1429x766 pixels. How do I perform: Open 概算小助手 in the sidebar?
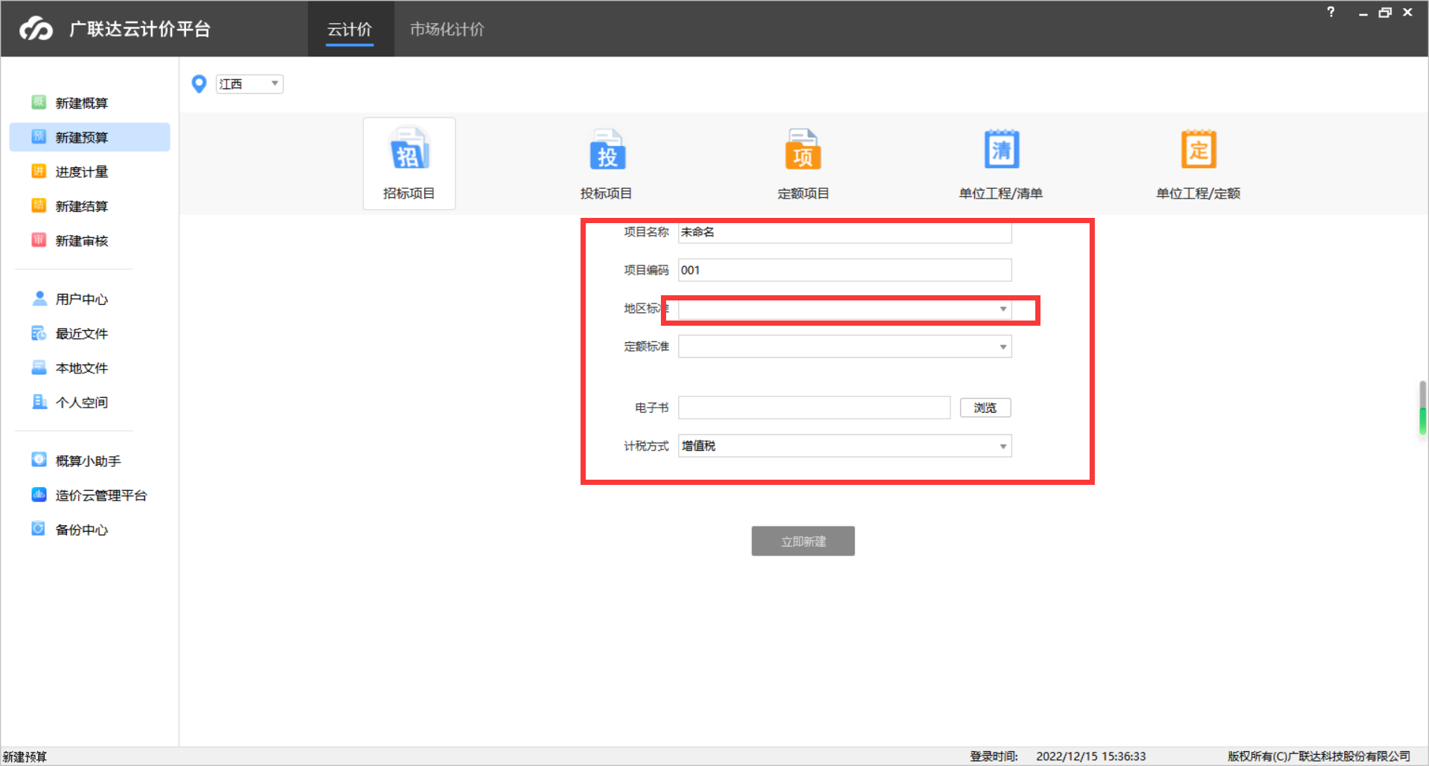[x=89, y=461]
